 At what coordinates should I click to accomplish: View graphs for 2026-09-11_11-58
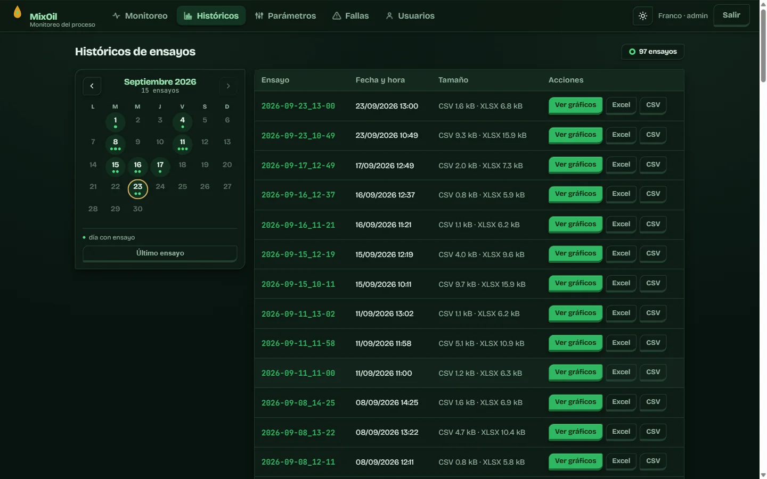tap(575, 343)
